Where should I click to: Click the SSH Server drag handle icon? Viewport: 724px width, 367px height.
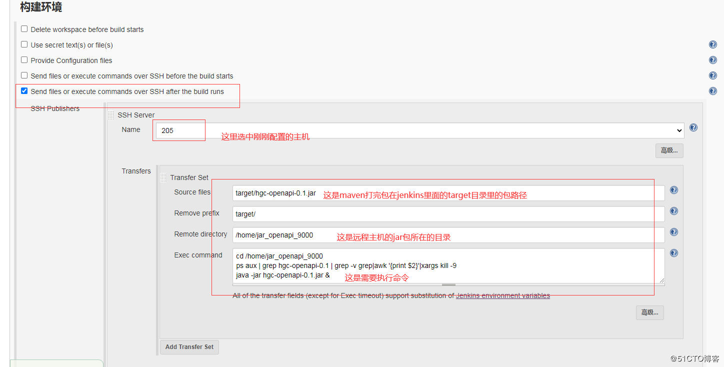[110, 115]
